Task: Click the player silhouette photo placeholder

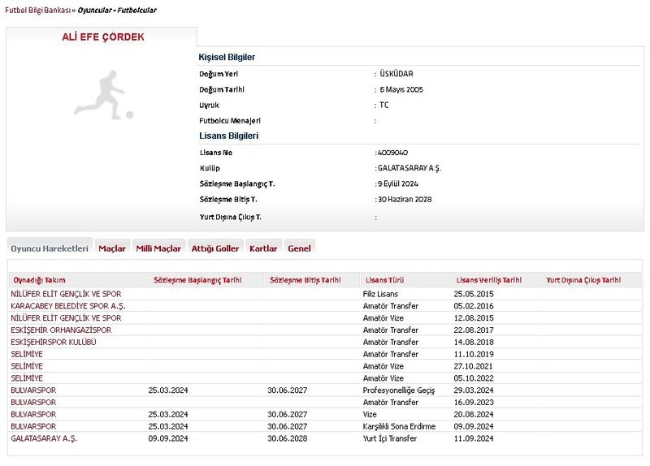Action: point(102,96)
